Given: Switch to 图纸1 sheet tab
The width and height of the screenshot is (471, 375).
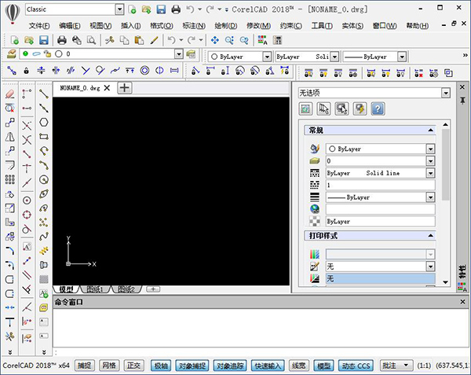Looking at the screenshot, I should [x=95, y=289].
